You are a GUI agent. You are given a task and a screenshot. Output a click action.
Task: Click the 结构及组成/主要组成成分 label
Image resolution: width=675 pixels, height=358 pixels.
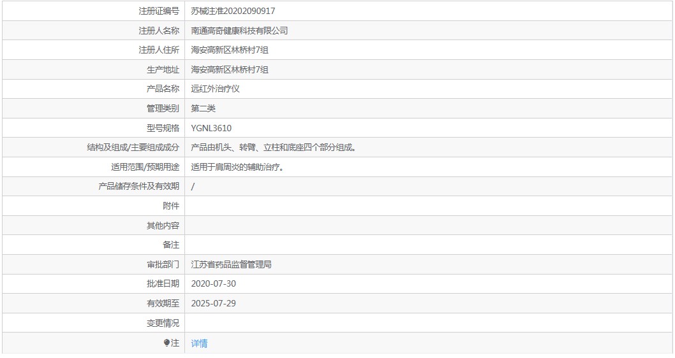[133, 148]
